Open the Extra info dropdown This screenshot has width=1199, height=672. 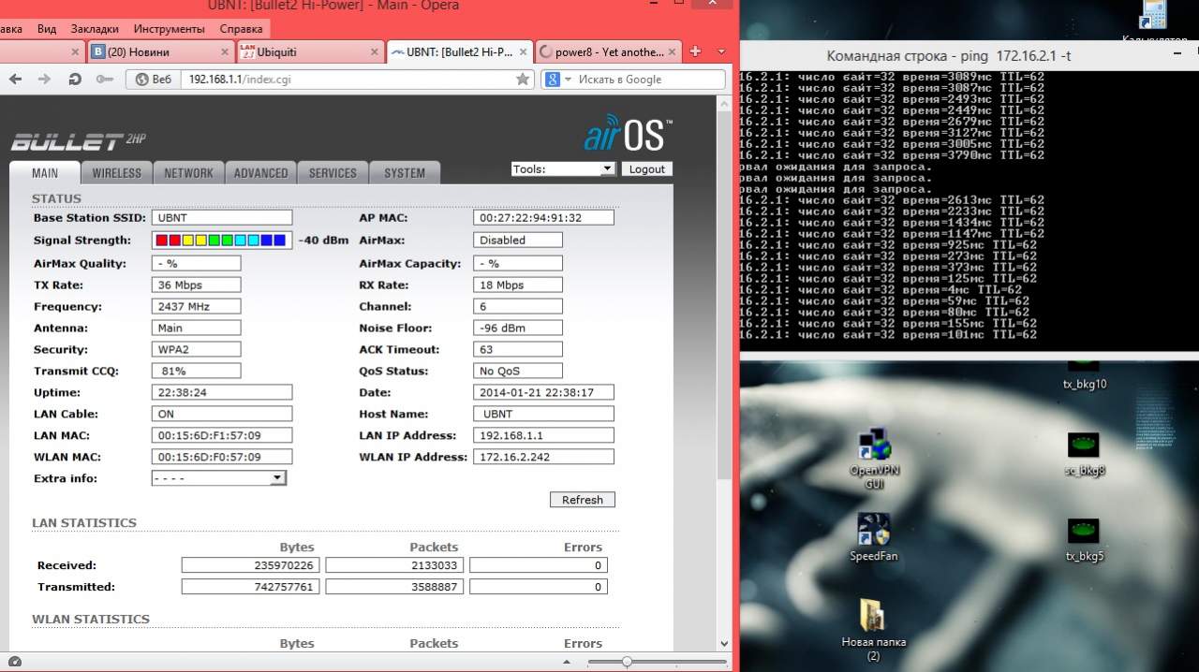tap(276, 478)
